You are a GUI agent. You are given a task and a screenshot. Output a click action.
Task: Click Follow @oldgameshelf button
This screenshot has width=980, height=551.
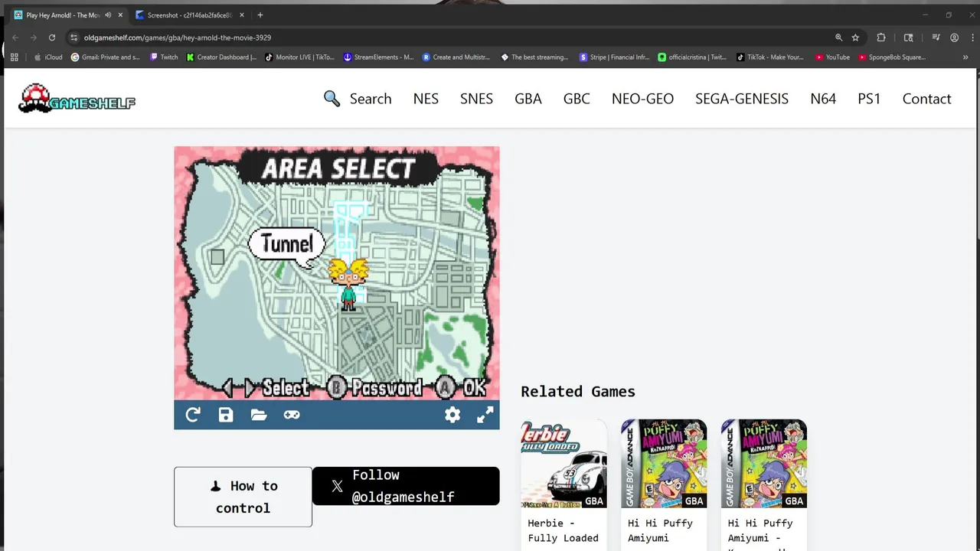(406, 486)
